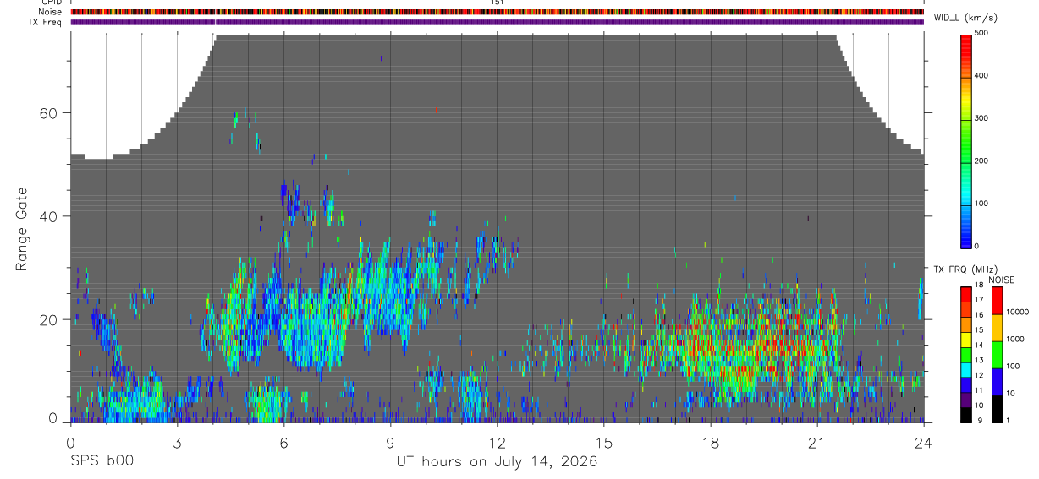Click the red top of the WID color bar
Screen dimensions: 1039x479
(x=966, y=39)
